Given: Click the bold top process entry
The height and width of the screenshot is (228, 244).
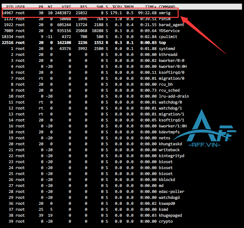Looking at the screenshot, I should click(162, 43).
